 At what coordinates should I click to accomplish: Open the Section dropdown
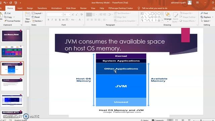[37, 21]
